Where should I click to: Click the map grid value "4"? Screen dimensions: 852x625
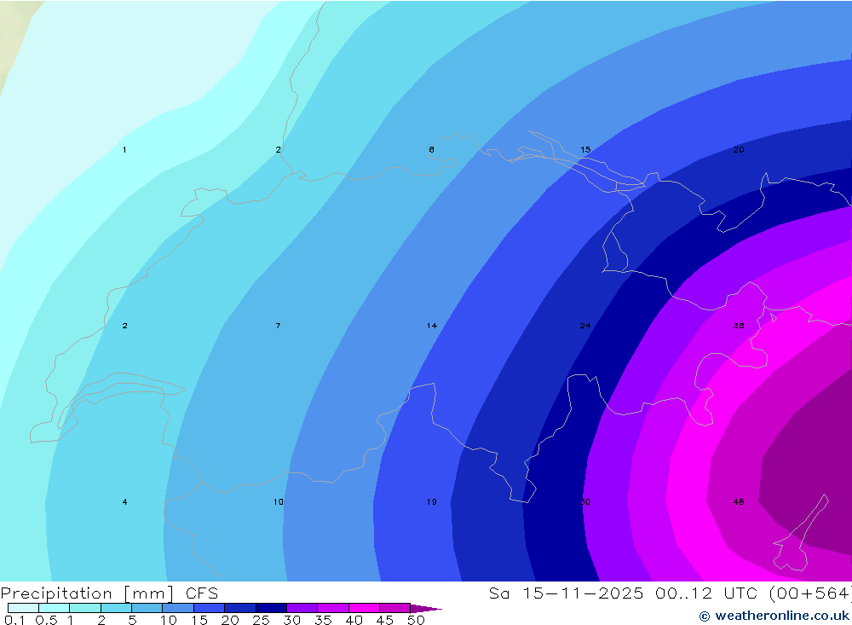click(125, 502)
